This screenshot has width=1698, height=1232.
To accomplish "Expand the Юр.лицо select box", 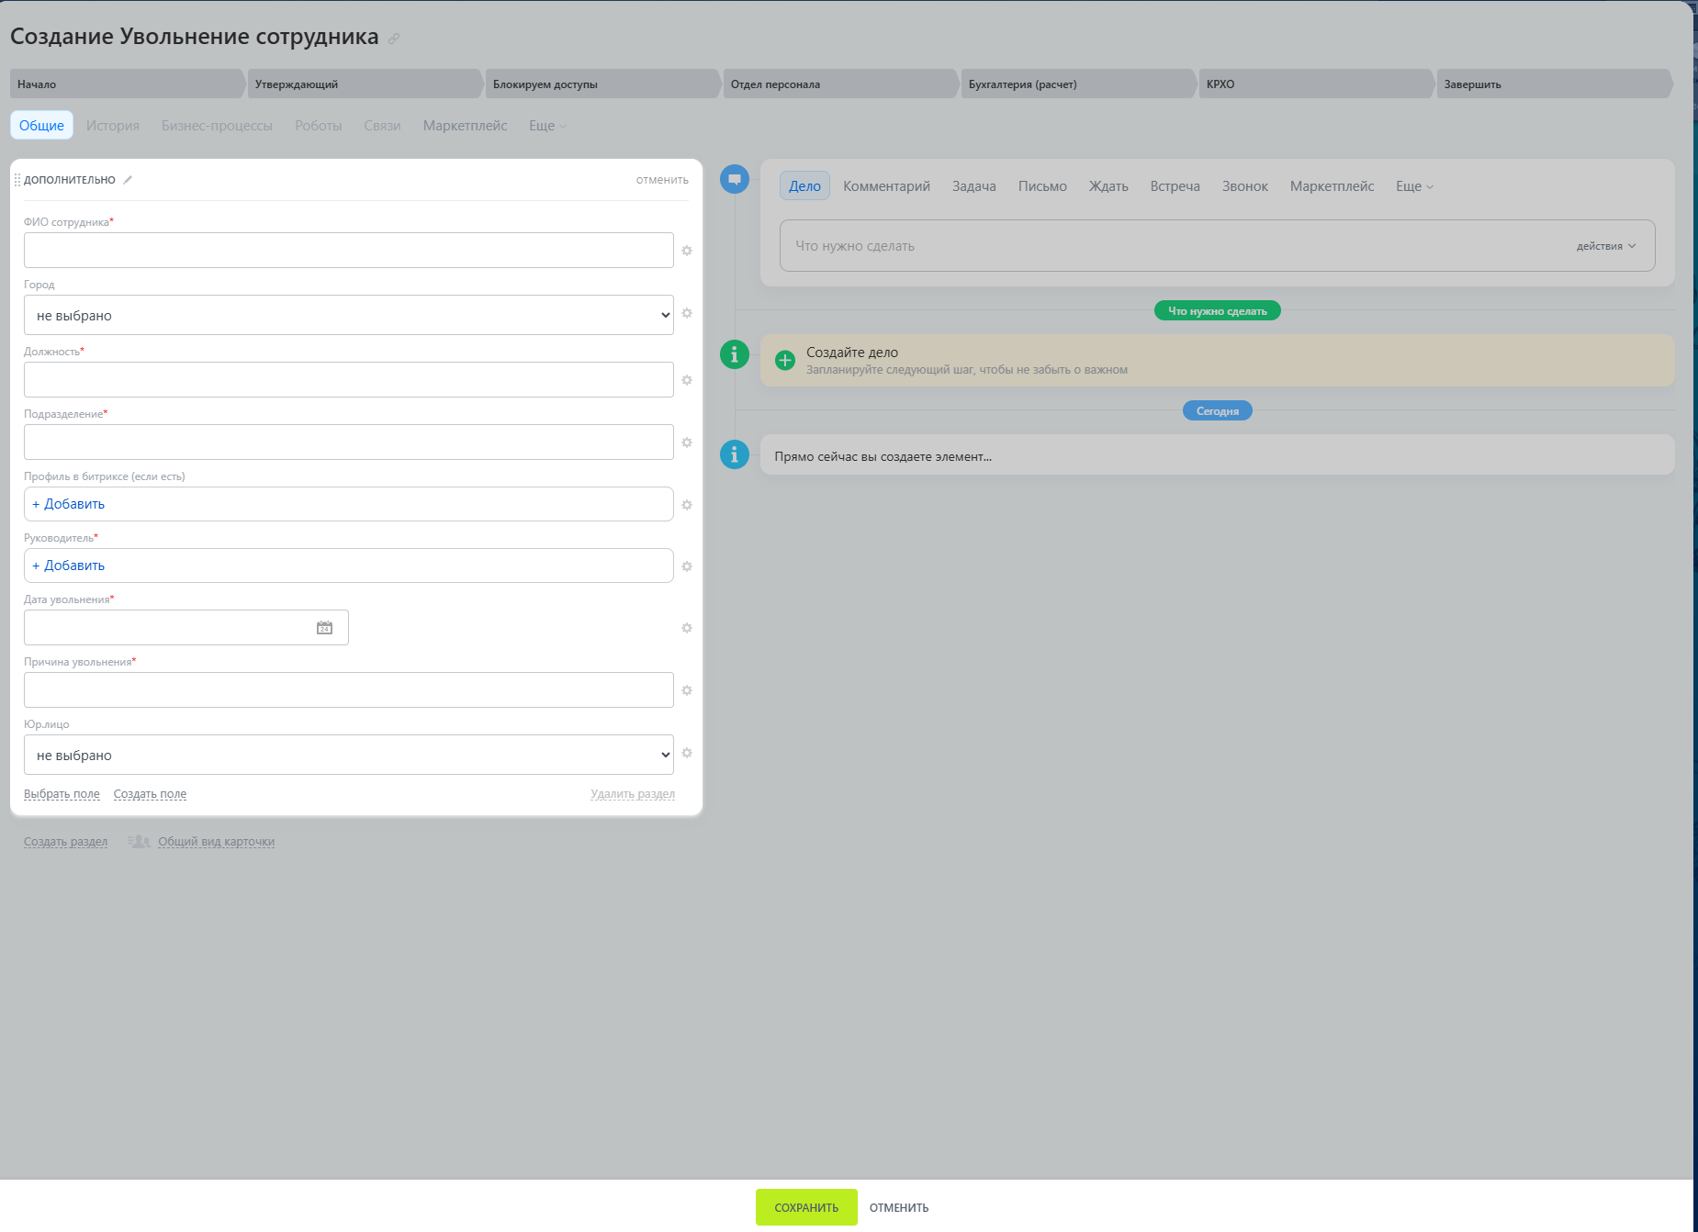I will click(x=349, y=755).
